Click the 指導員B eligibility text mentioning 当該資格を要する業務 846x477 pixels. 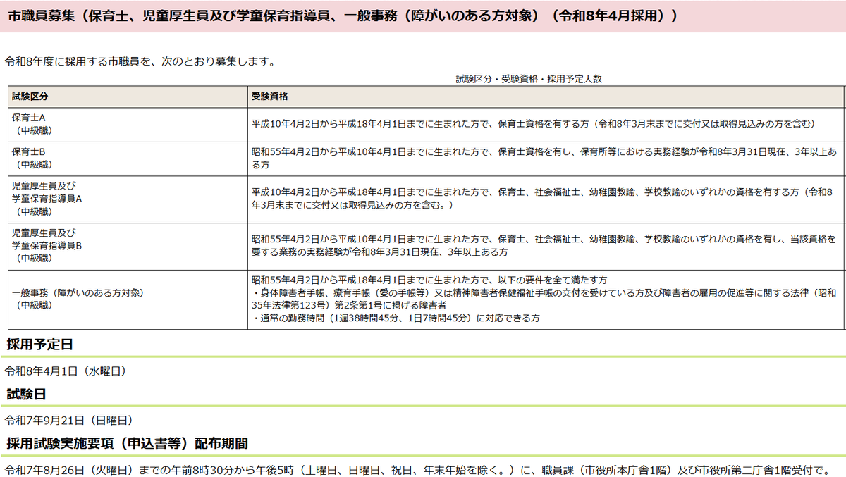tap(544, 246)
